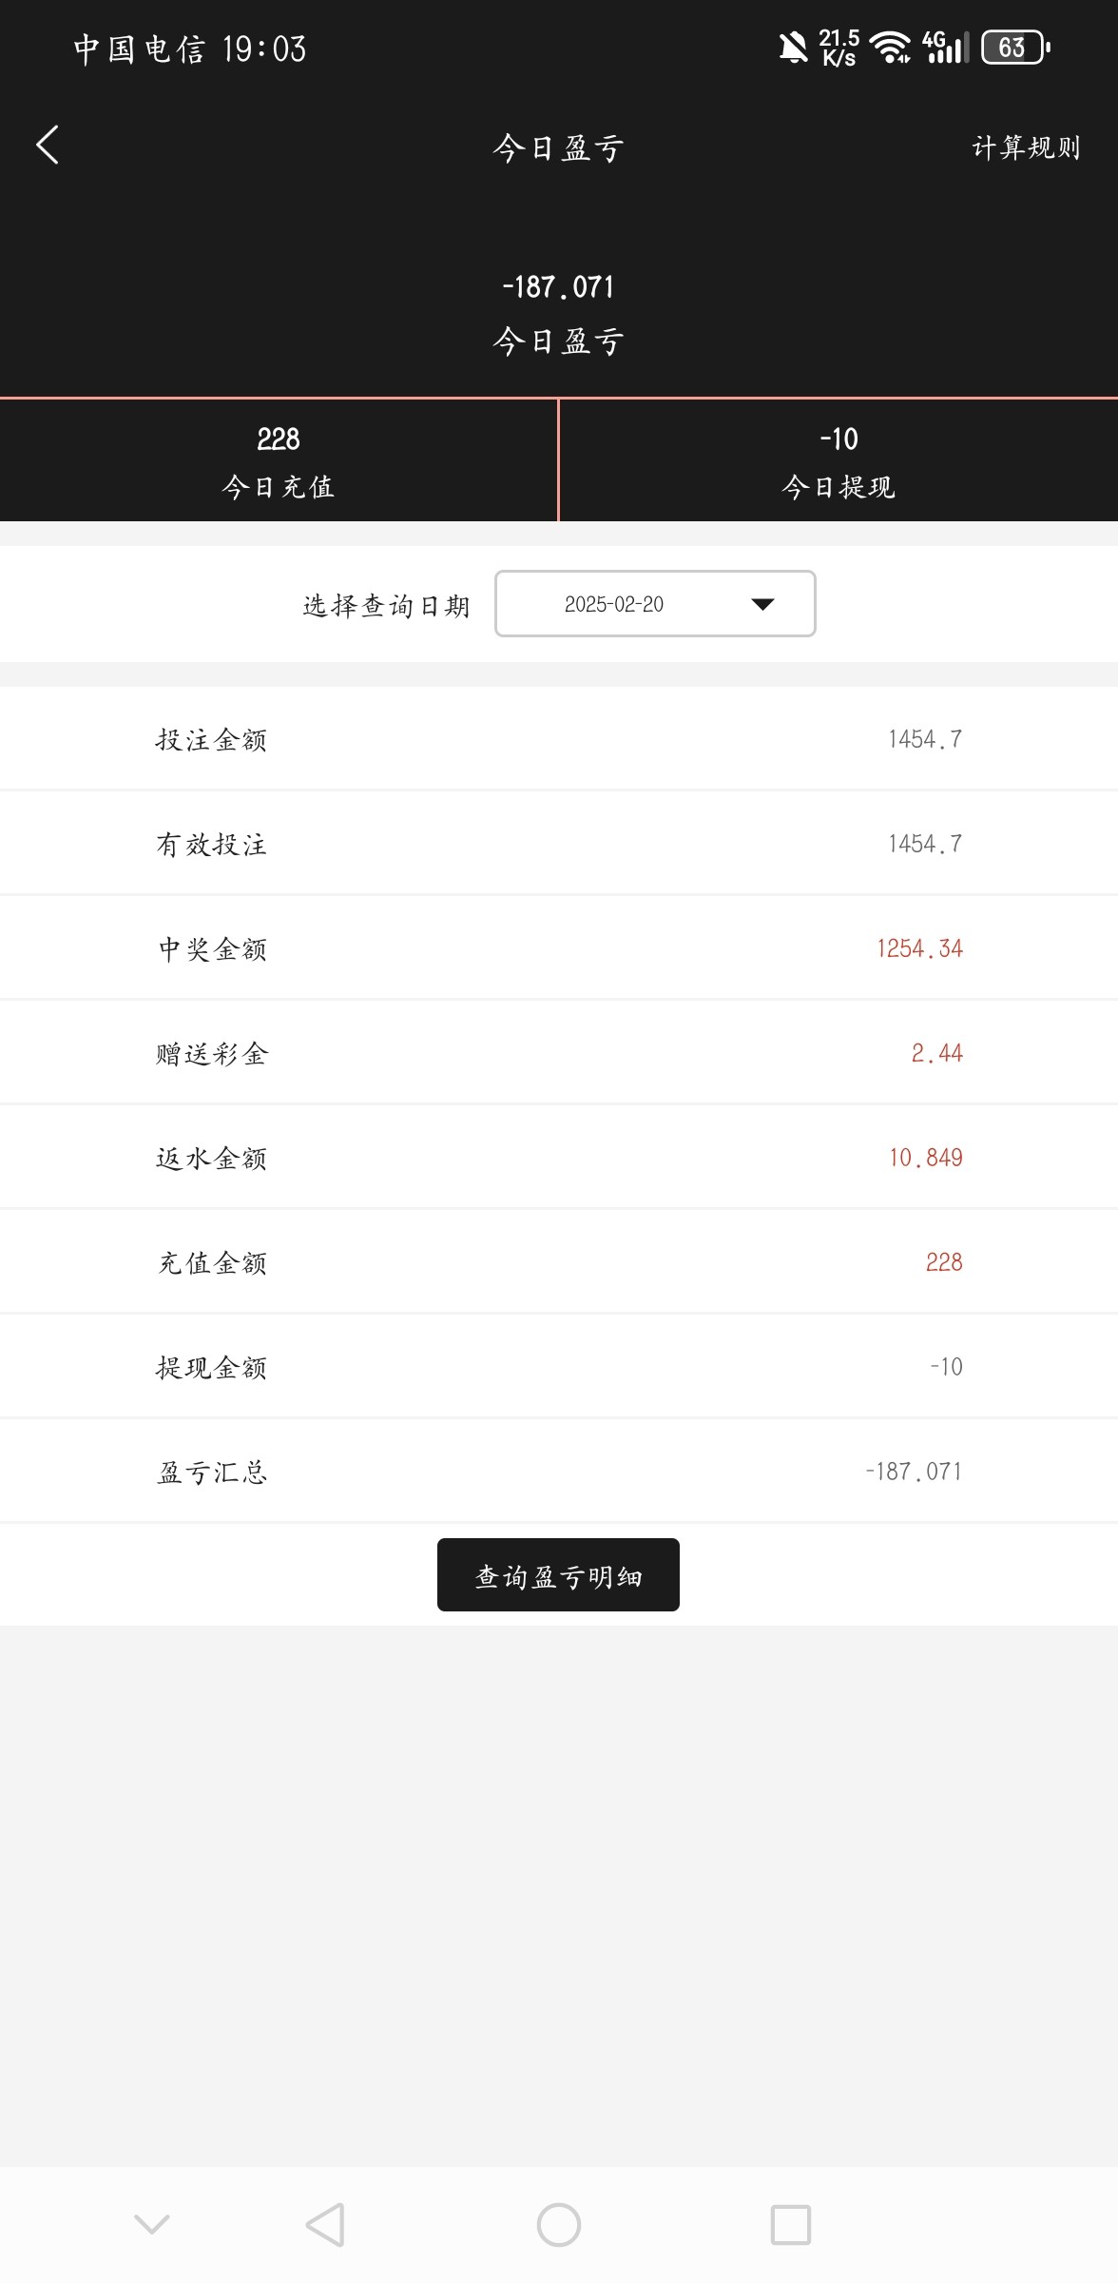Viewport: 1118px width, 2283px height.
Task: Open the 计算规则 rules link
Action: click(x=1026, y=147)
